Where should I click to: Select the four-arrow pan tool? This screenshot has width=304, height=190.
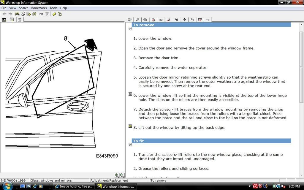tap(184, 20)
